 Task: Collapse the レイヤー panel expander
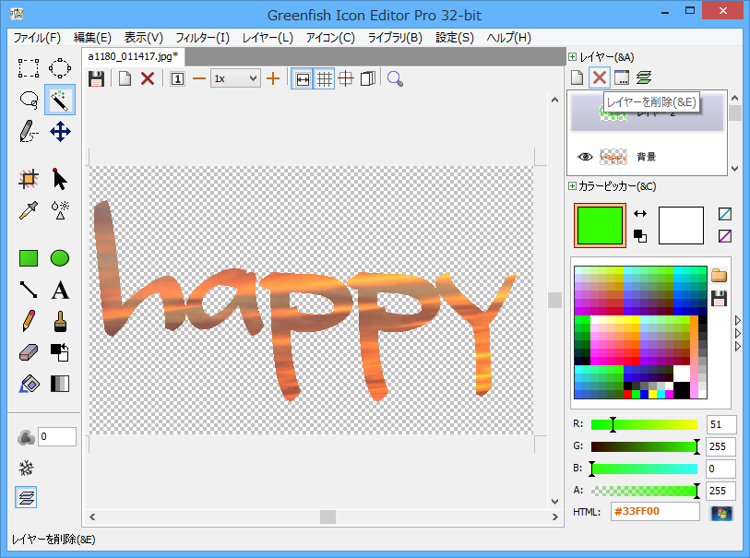[573, 57]
